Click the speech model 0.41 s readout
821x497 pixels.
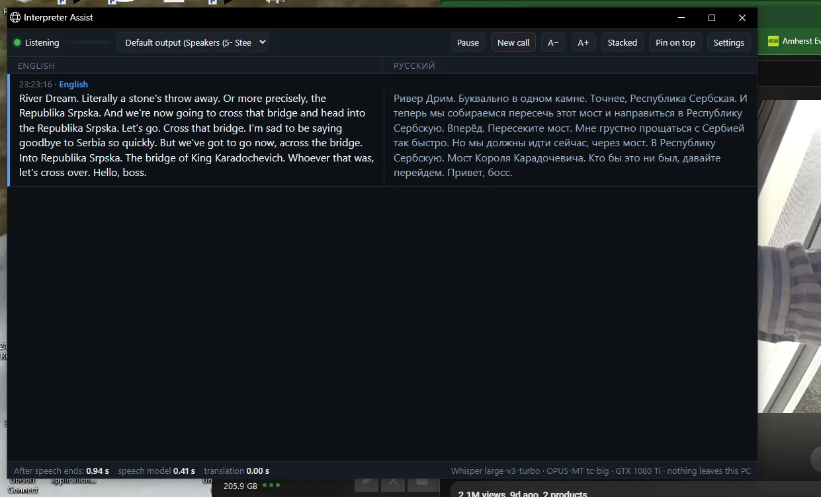tap(156, 471)
